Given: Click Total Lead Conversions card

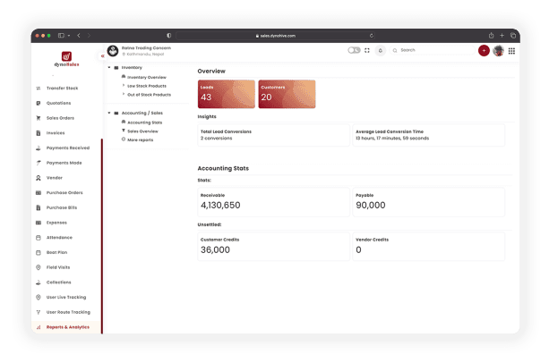Looking at the screenshot, I should coord(274,135).
